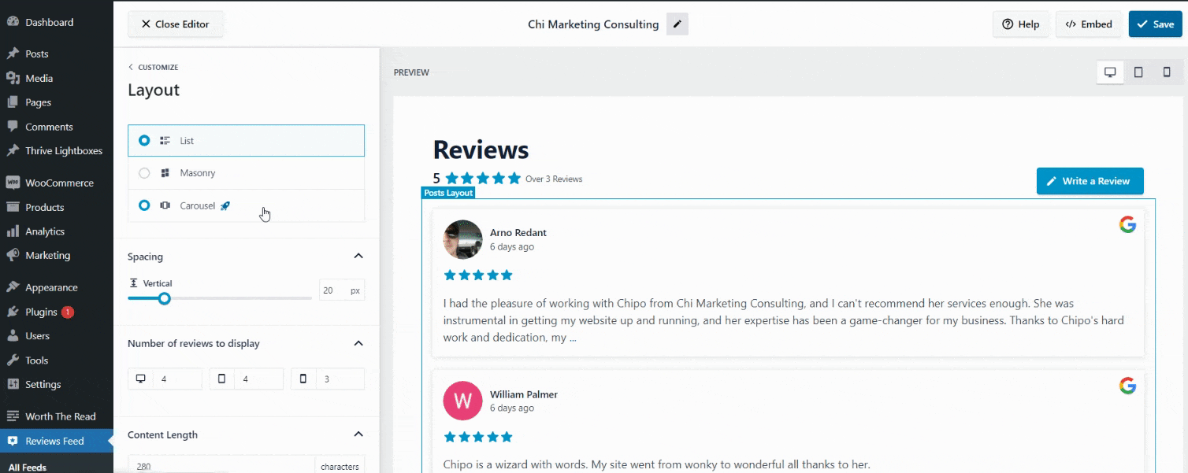Click the Write a Review button
Image resolution: width=1188 pixels, height=473 pixels.
click(x=1090, y=181)
